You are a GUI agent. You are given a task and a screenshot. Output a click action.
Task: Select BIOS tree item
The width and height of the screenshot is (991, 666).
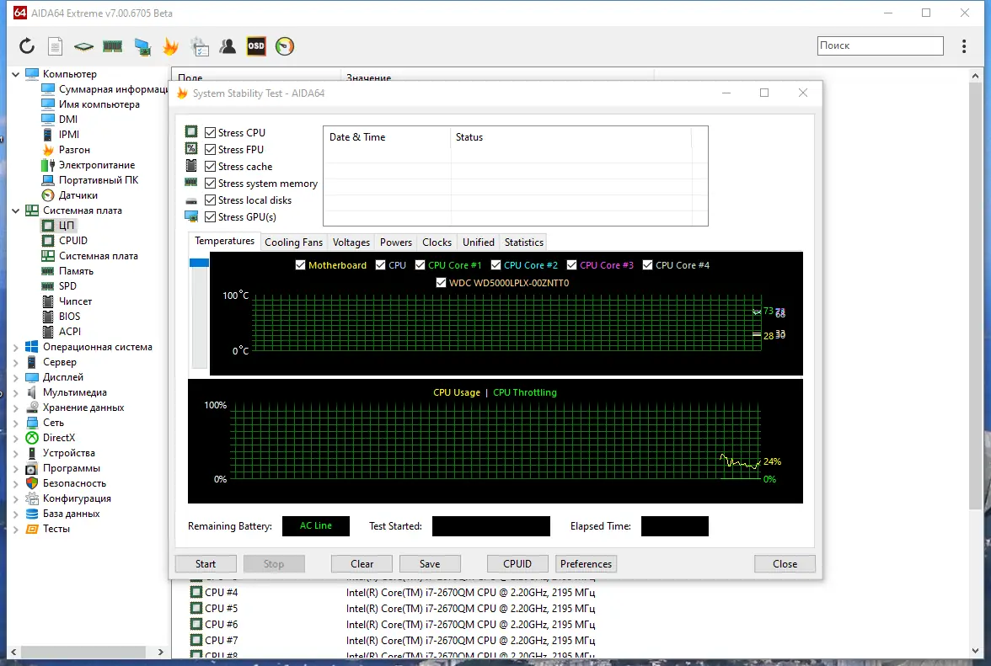[69, 317]
